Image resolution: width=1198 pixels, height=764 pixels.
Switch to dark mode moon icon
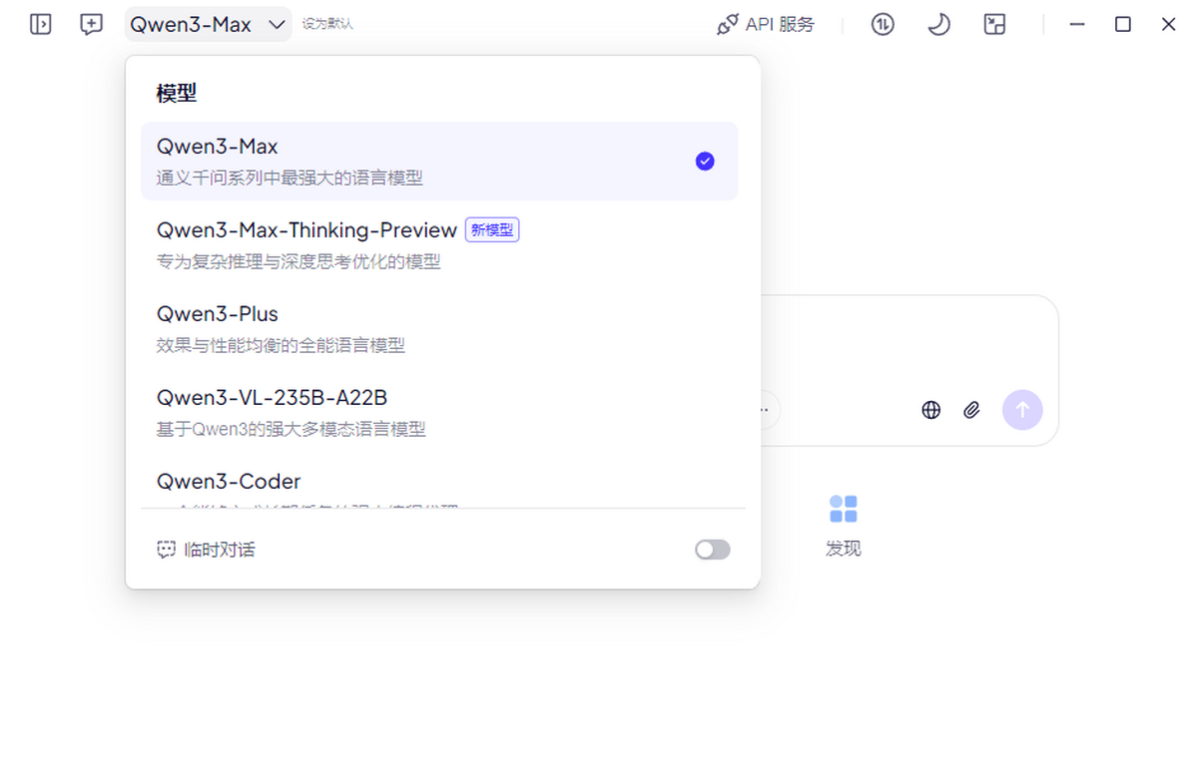click(x=938, y=25)
